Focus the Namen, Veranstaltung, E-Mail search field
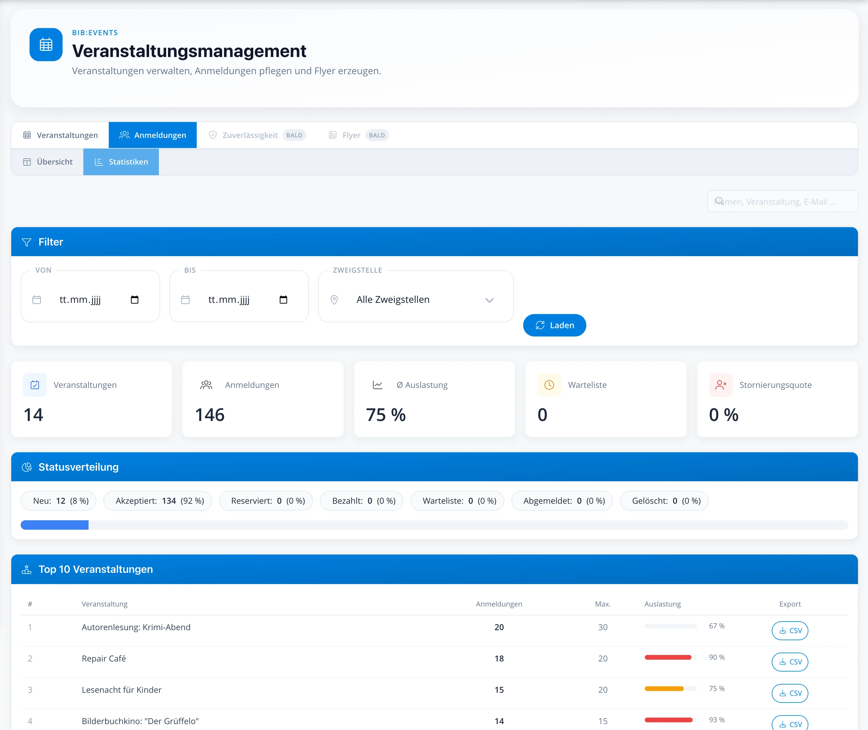 click(782, 201)
